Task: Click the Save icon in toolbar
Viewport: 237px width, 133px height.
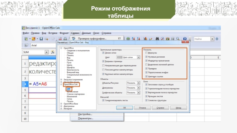Action: [x=41, y=39]
